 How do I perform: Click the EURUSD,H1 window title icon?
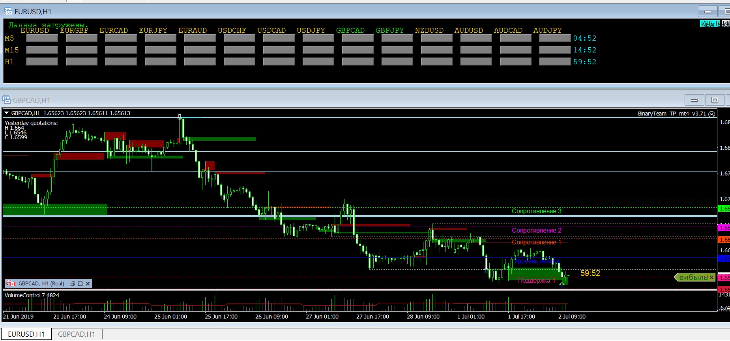click(x=8, y=11)
